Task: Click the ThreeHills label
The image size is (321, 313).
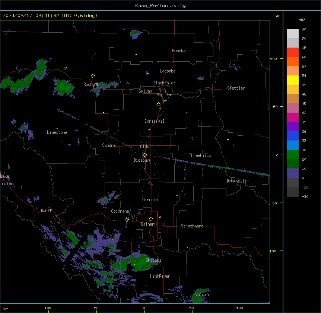Action: click(200, 155)
